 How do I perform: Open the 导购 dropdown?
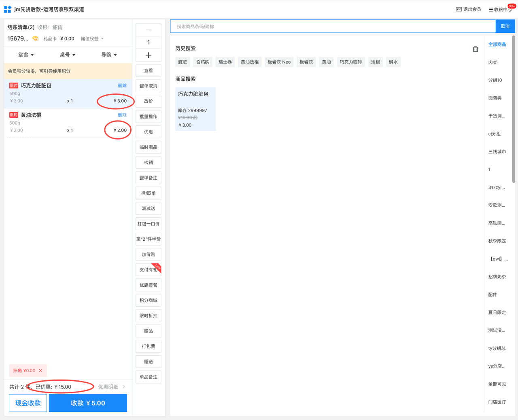coord(109,55)
